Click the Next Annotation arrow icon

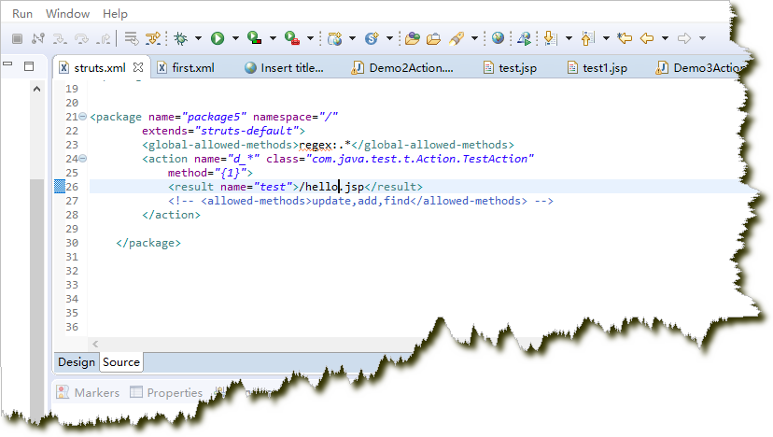(550, 38)
